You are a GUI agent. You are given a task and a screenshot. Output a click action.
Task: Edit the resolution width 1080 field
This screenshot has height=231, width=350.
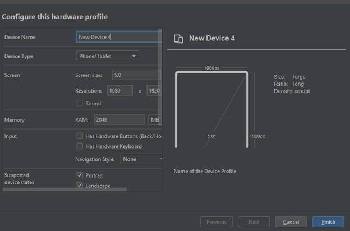120,90
